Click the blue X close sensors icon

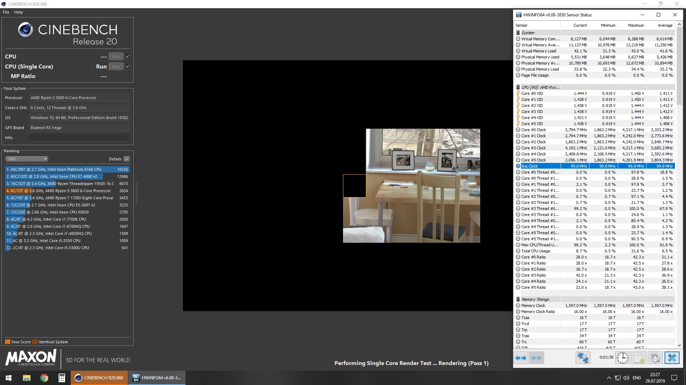[672, 358]
